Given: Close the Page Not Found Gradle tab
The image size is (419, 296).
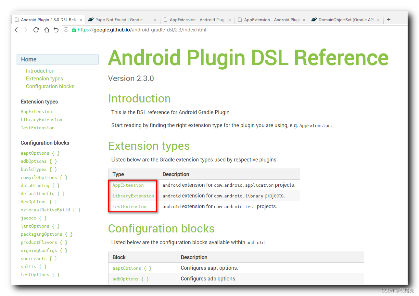Looking at the screenshot, I should click(155, 20).
